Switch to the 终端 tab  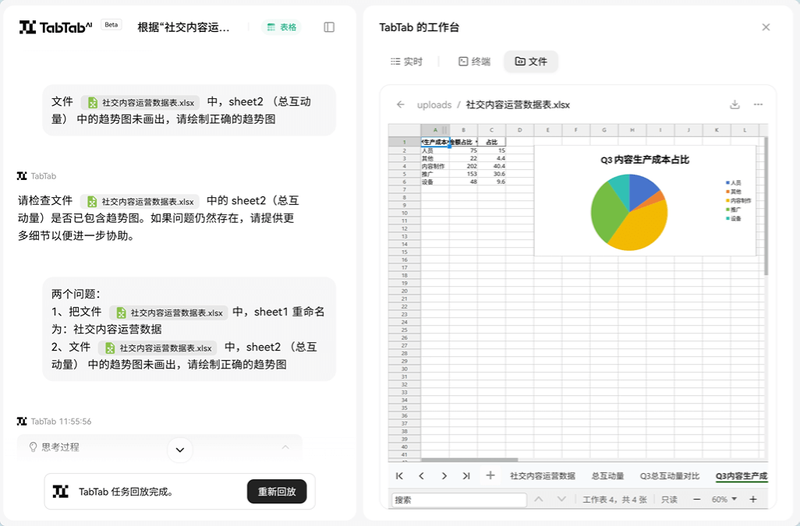[x=474, y=62]
